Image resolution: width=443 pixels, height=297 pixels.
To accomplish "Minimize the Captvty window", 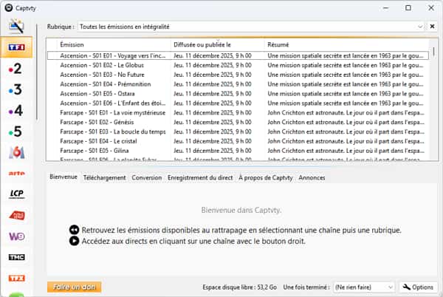I will (386, 8).
